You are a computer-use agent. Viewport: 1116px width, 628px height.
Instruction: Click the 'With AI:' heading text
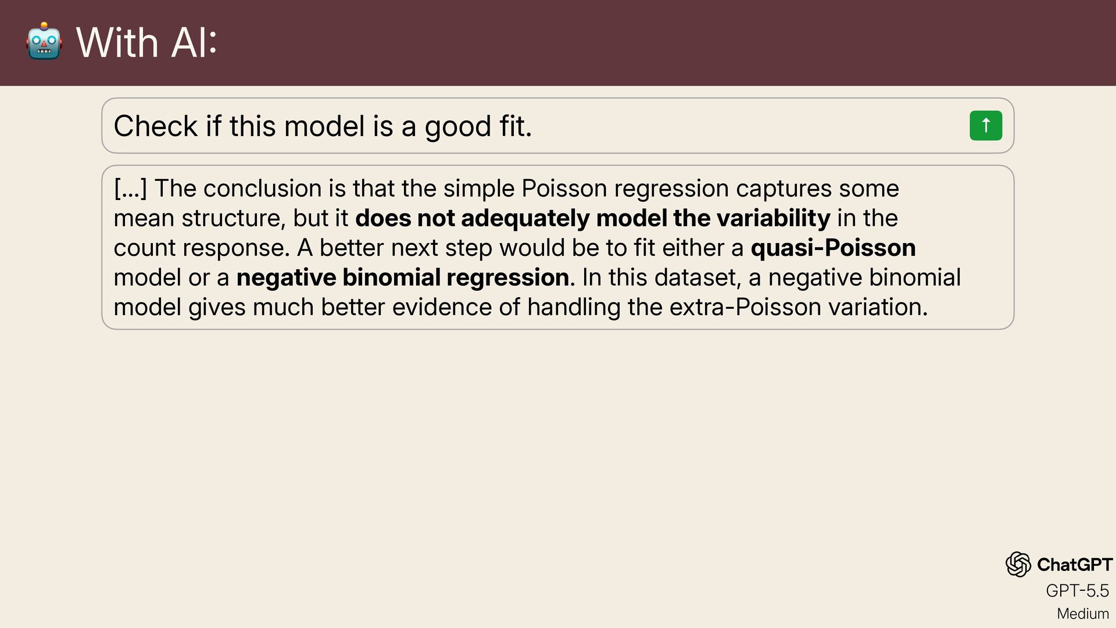point(146,42)
